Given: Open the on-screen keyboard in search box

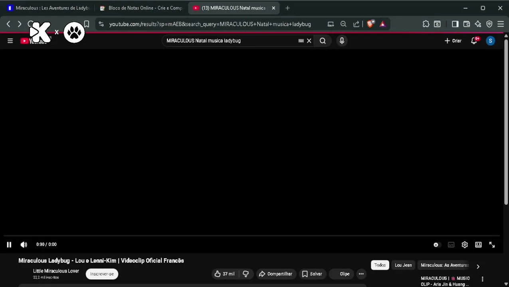Looking at the screenshot, I should tap(301, 41).
